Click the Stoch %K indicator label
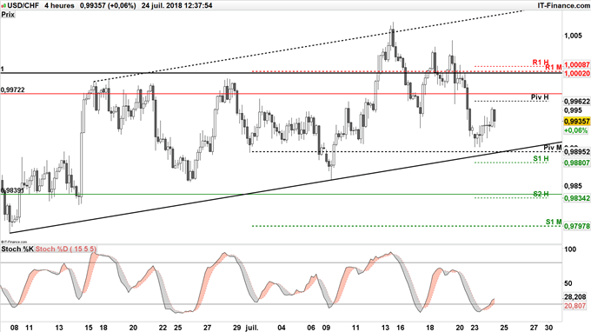 (17, 249)
